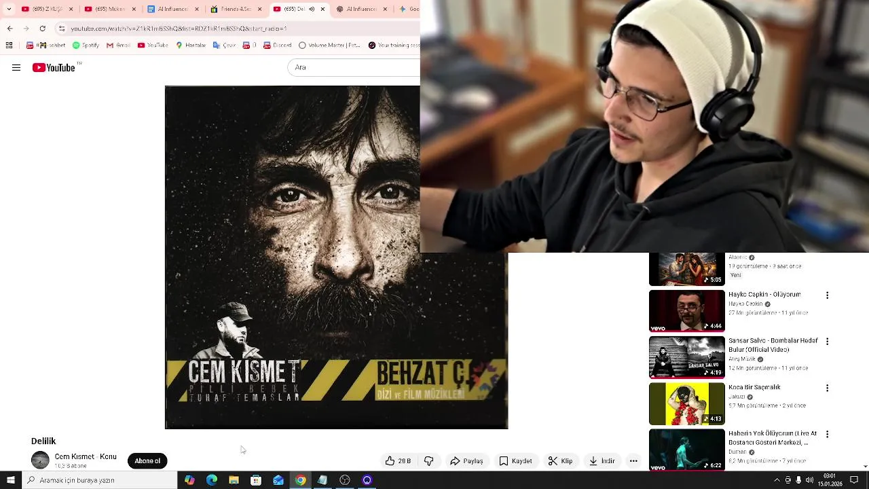
Task: Open Microsoft Store from the taskbar
Action: (x=256, y=480)
